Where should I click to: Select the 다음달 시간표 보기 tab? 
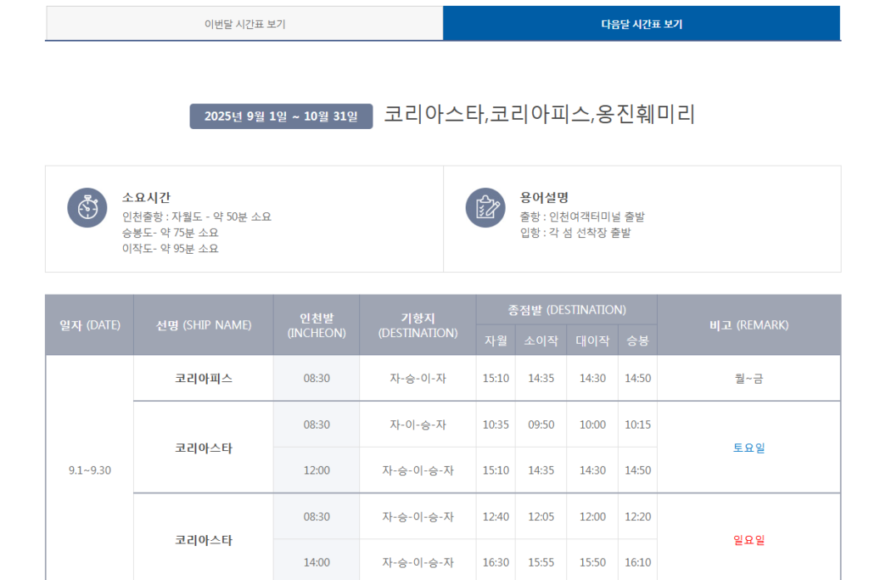[641, 24]
